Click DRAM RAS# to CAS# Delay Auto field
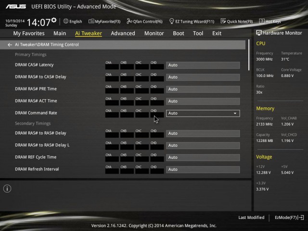 203,77
